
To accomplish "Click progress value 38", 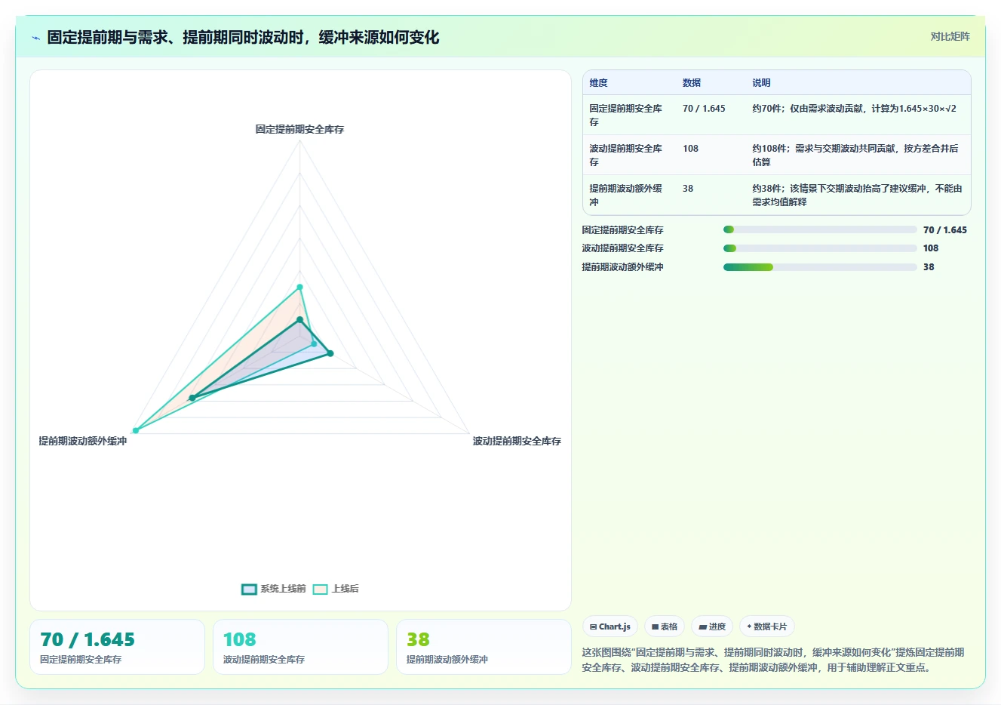I will point(929,267).
